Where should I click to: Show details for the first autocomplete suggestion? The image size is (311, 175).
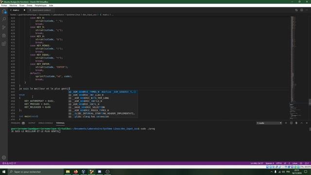135,92
